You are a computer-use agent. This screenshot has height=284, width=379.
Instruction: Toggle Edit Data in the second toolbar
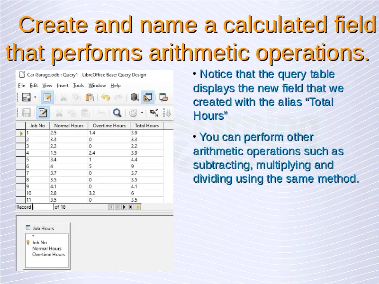[43, 113]
